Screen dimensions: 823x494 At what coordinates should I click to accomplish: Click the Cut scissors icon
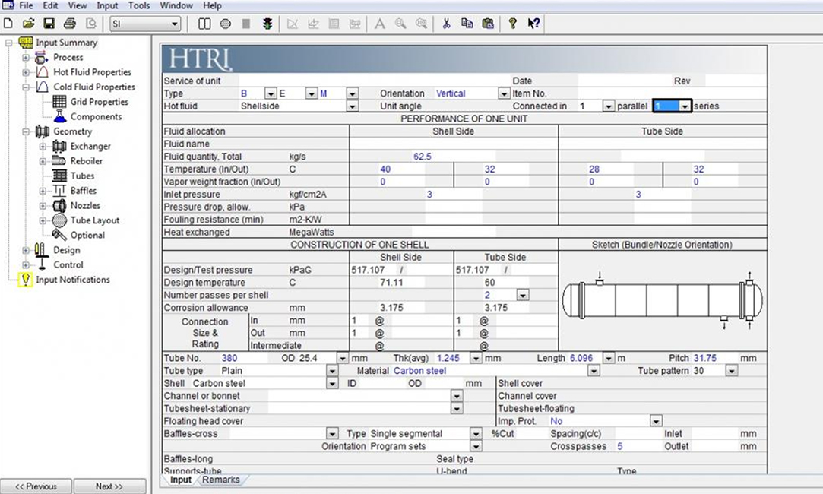[x=446, y=24]
